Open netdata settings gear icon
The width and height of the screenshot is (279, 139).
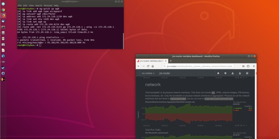click(225, 73)
